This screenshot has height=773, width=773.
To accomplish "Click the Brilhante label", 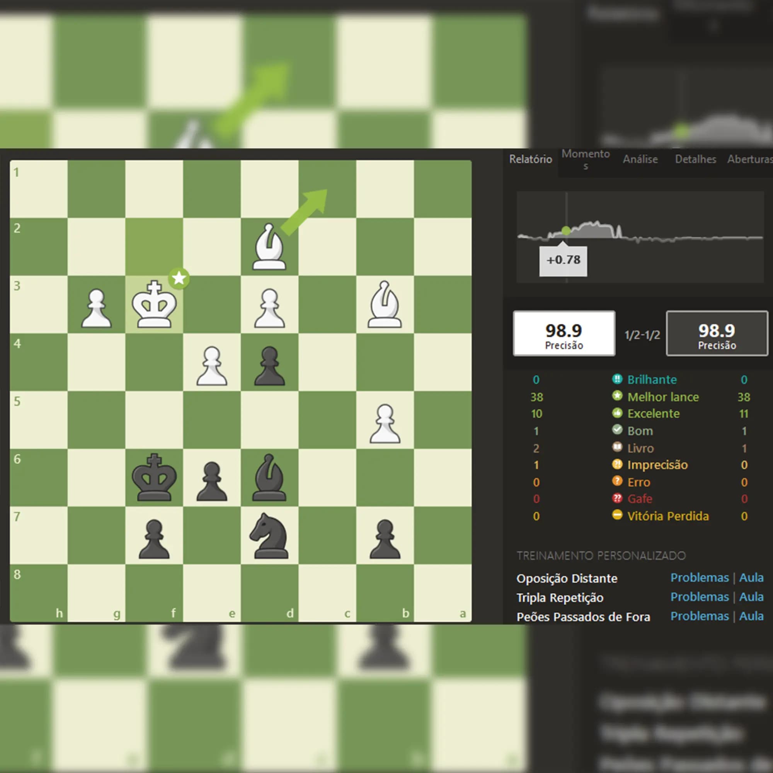I will tap(652, 379).
